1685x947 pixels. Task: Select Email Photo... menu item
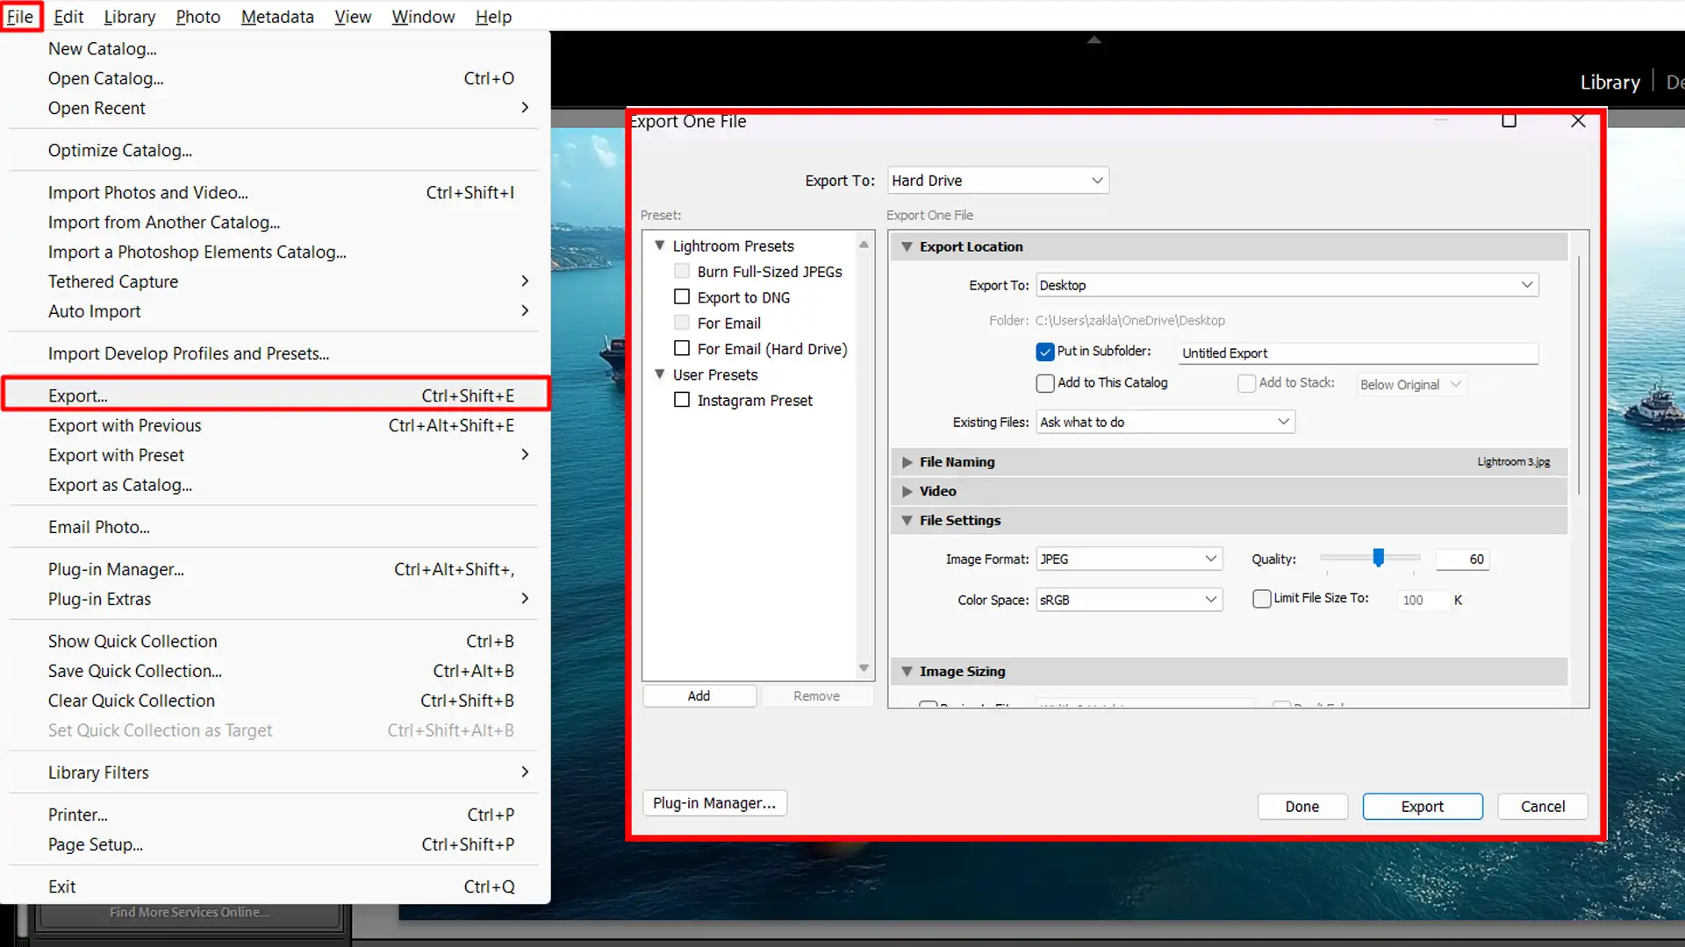point(276,527)
